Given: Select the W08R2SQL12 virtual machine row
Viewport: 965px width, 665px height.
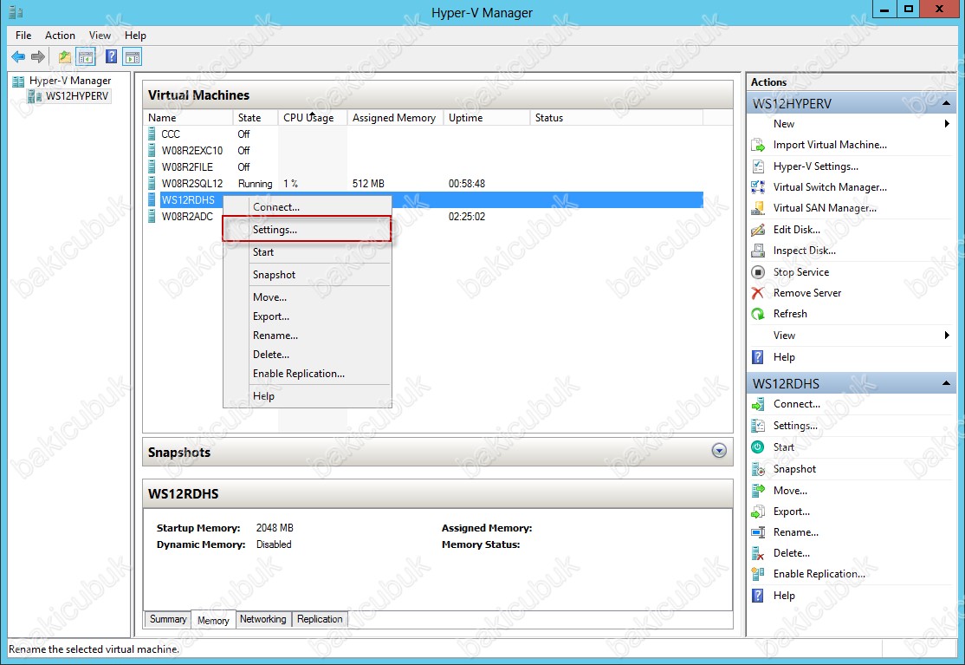Looking at the screenshot, I should (424, 184).
